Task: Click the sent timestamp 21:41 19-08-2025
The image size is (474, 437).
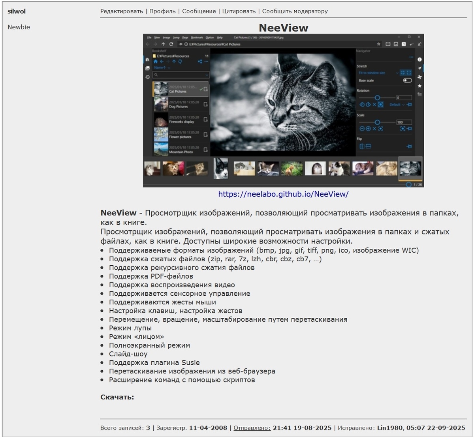Action: [x=302, y=428]
